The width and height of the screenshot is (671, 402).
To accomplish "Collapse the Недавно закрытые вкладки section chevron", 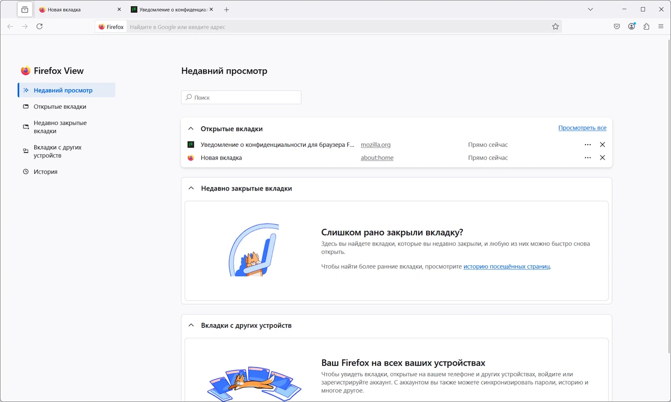I will coord(191,189).
